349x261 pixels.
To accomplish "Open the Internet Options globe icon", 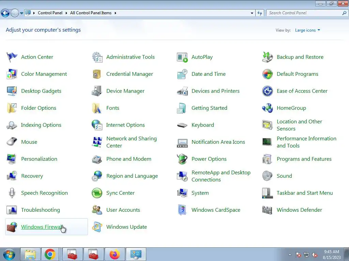I will 97,125.
